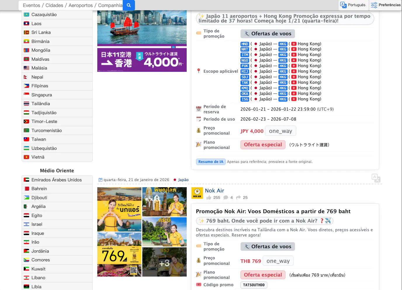Select Oferta especial tag for JPY 4,000 offer
This screenshot has height=290, width=402.
pyautogui.click(x=263, y=145)
